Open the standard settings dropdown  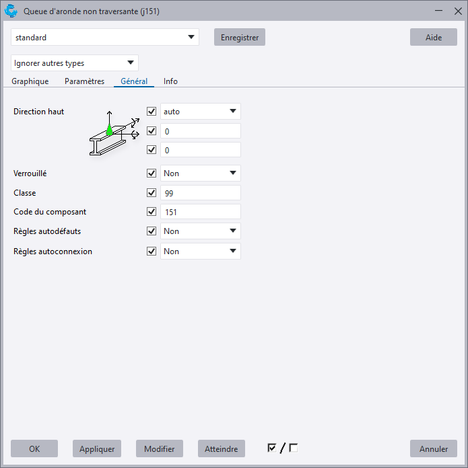click(x=106, y=38)
